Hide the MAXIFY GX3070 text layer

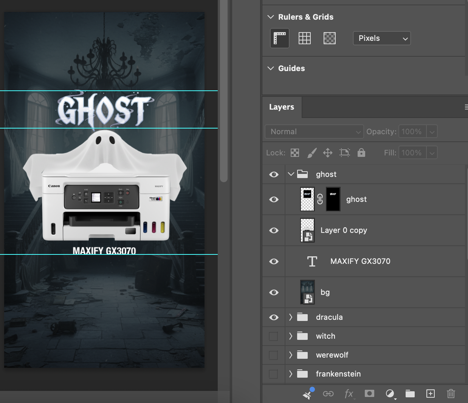(274, 261)
